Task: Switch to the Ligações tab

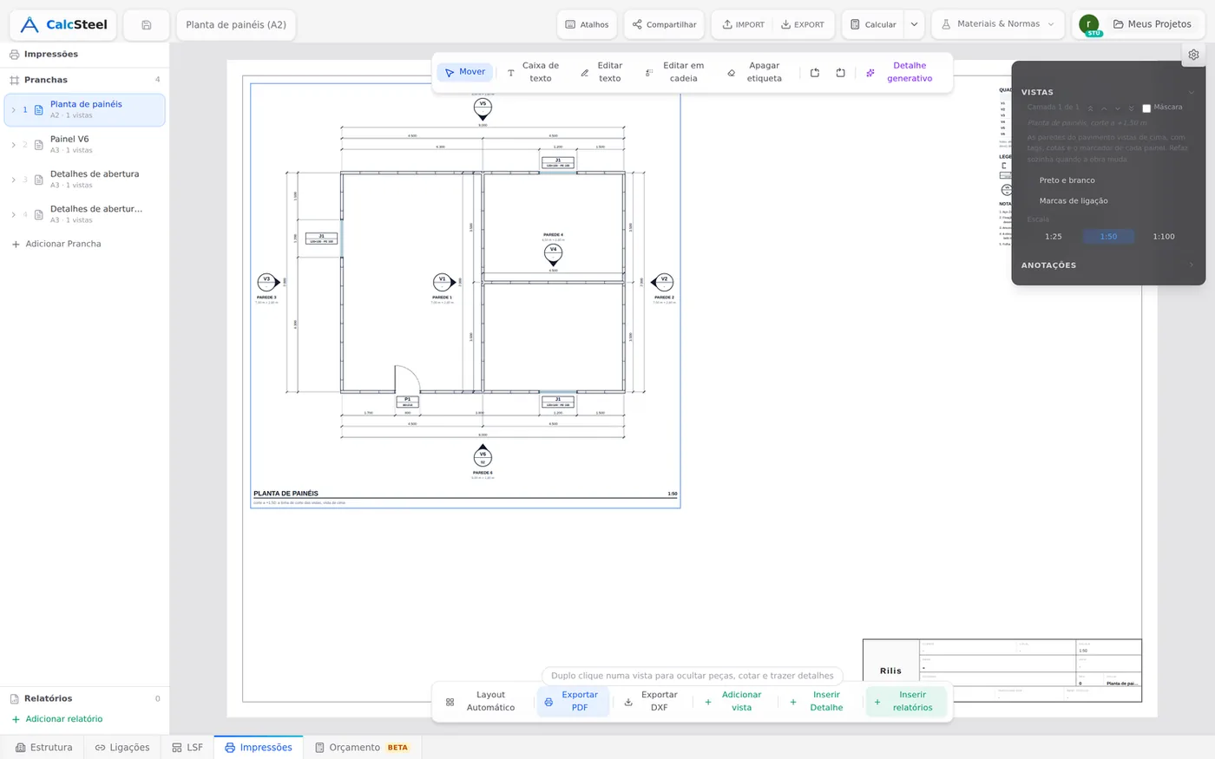Action: [x=122, y=748]
